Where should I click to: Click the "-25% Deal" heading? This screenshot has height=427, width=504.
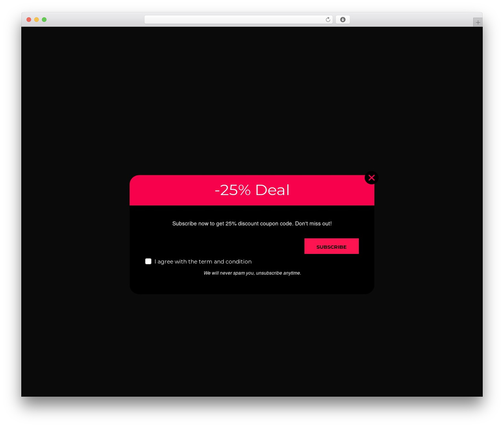[252, 190]
